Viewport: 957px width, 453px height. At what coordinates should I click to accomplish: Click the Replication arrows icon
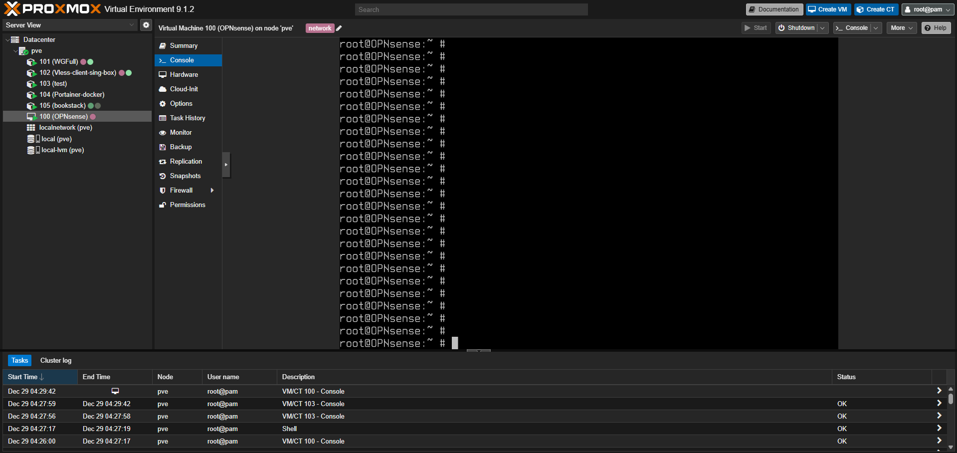point(163,162)
